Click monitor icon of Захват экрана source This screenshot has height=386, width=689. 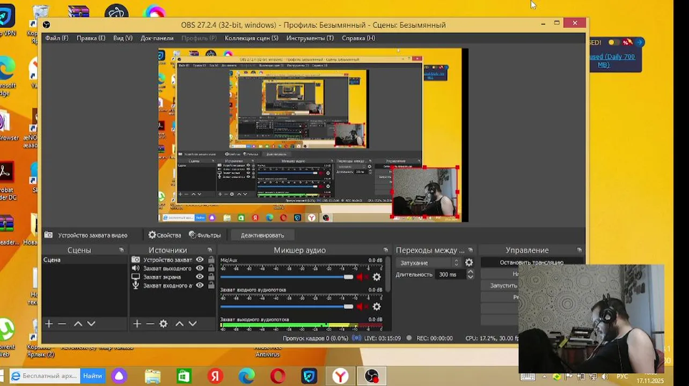136,277
